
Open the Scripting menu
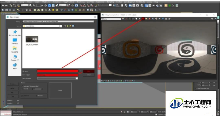(x=111, y=2)
